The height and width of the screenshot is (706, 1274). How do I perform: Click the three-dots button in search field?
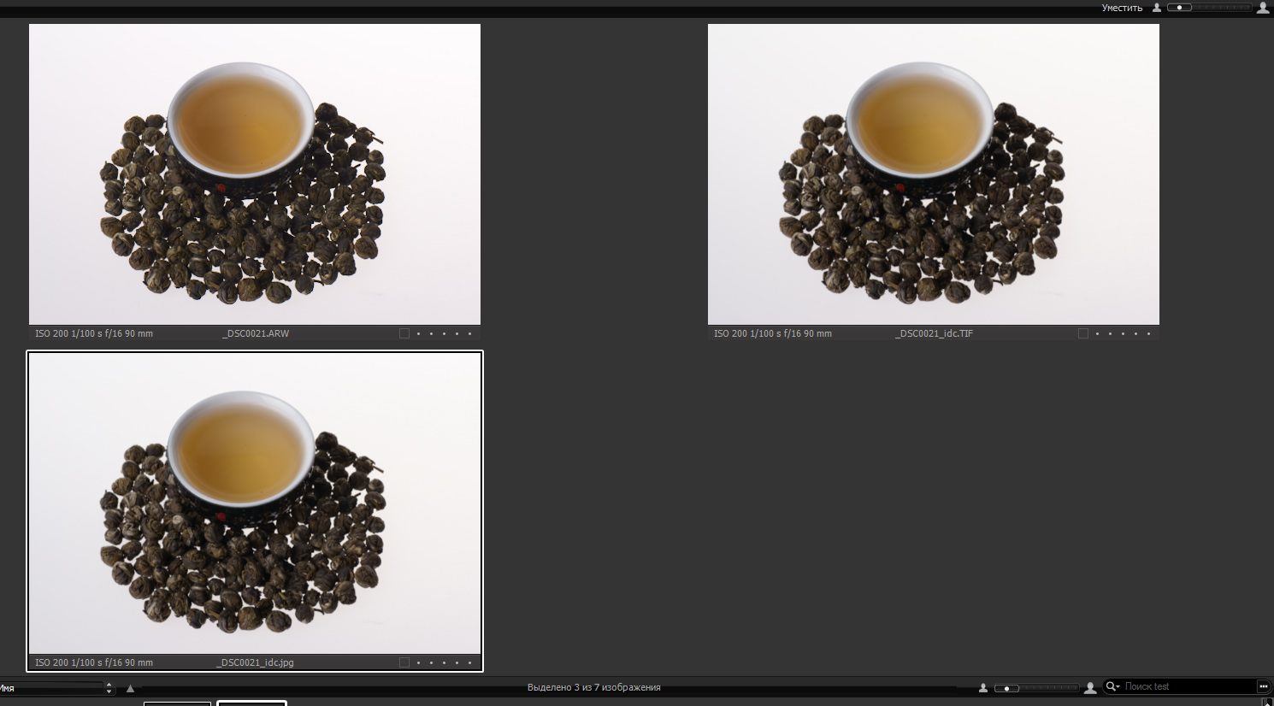pos(1263,686)
